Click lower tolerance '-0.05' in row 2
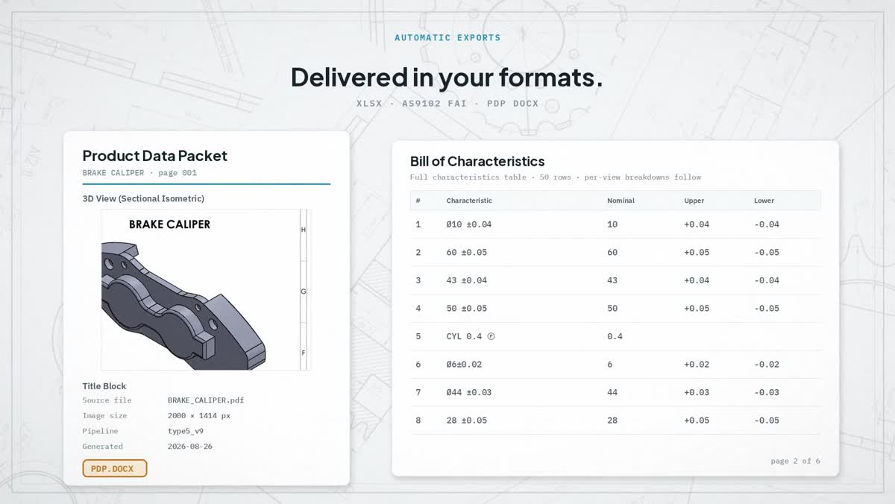895x504 pixels. pyautogui.click(x=767, y=253)
